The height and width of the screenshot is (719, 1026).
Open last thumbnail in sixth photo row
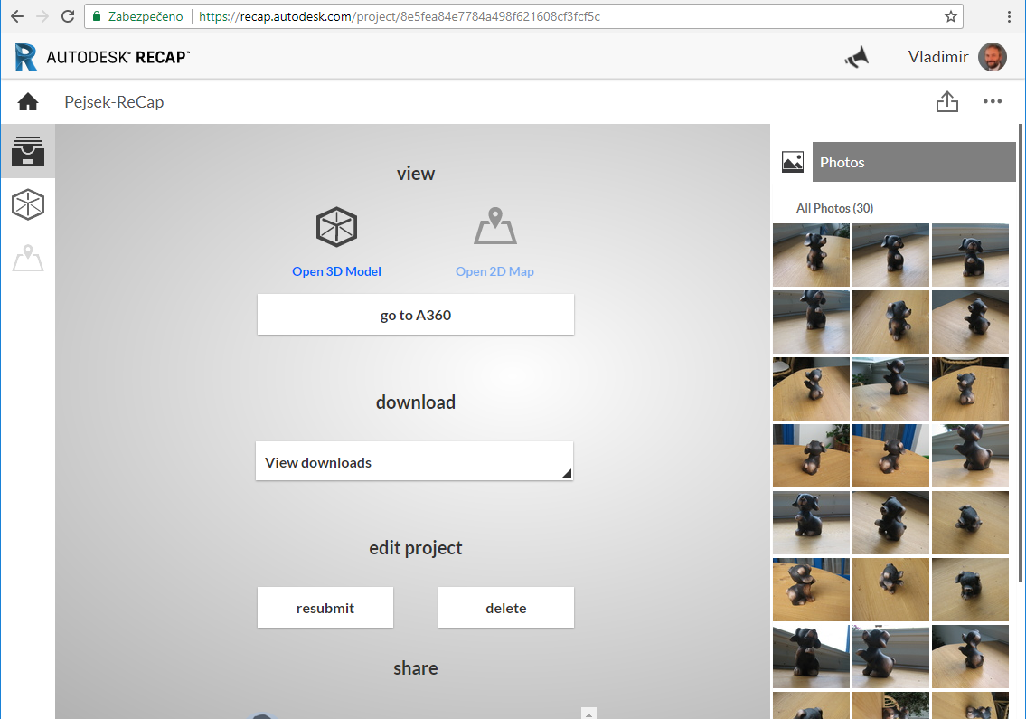[970, 590]
